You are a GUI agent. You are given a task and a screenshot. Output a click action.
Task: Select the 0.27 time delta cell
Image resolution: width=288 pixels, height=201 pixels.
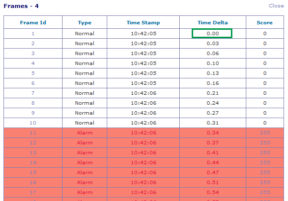tap(213, 113)
